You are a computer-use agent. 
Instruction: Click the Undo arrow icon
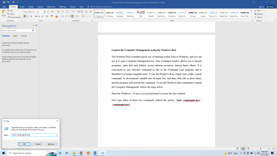8,2
